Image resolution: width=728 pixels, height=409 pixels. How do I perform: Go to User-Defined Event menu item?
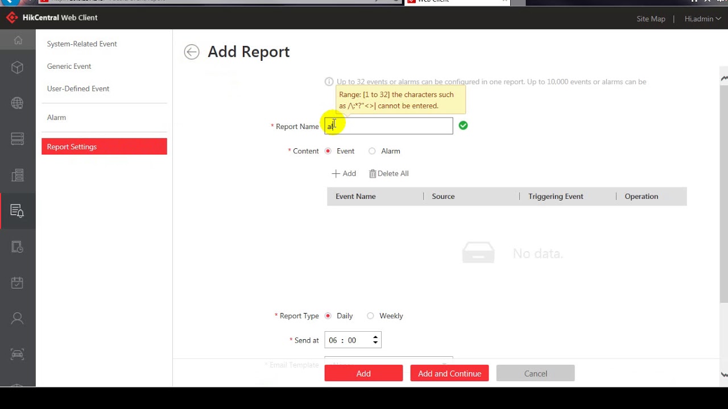coord(78,89)
